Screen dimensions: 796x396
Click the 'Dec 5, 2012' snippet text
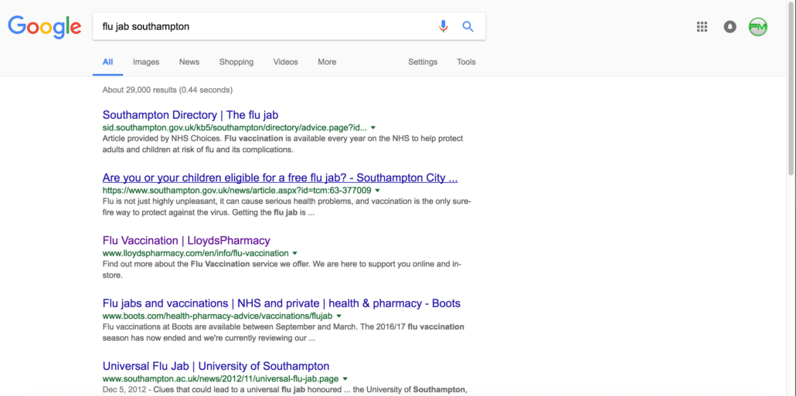pyautogui.click(x=125, y=389)
